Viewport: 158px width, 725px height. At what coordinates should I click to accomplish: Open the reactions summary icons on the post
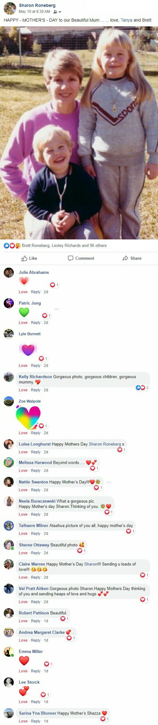12,245
